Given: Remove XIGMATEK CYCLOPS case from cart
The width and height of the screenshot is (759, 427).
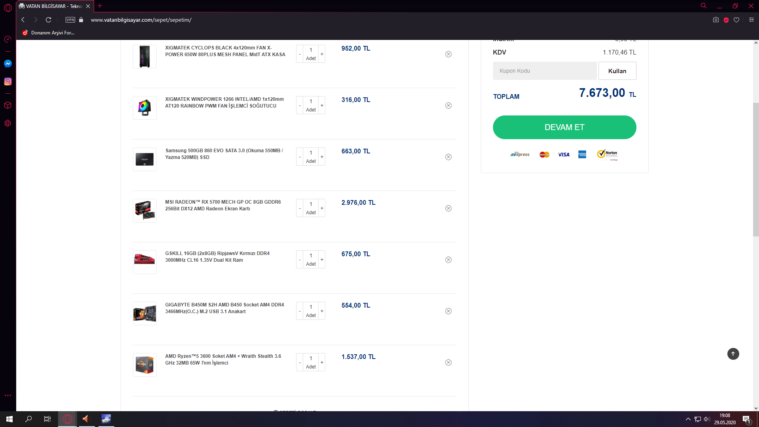Looking at the screenshot, I should click(x=448, y=54).
